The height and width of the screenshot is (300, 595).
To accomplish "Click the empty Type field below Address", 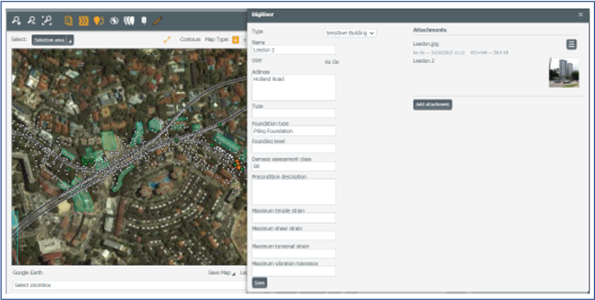I will click(x=294, y=113).
